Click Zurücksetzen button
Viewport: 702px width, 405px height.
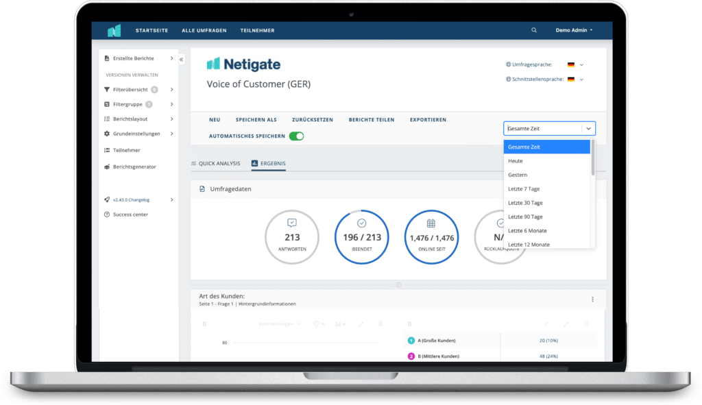pyautogui.click(x=313, y=120)
